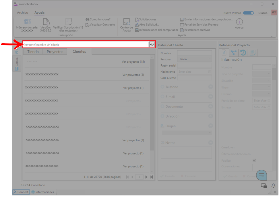Click Verificar Suscripción icon
Viewport: 279px width, 198px height.
[x=69, y=22]
